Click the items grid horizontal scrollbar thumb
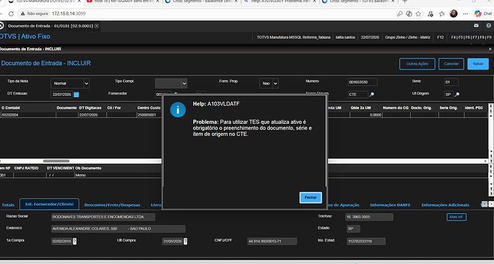The width and height of the screenshot is (494, 264). pyautogui.click(x=56, y=161)
